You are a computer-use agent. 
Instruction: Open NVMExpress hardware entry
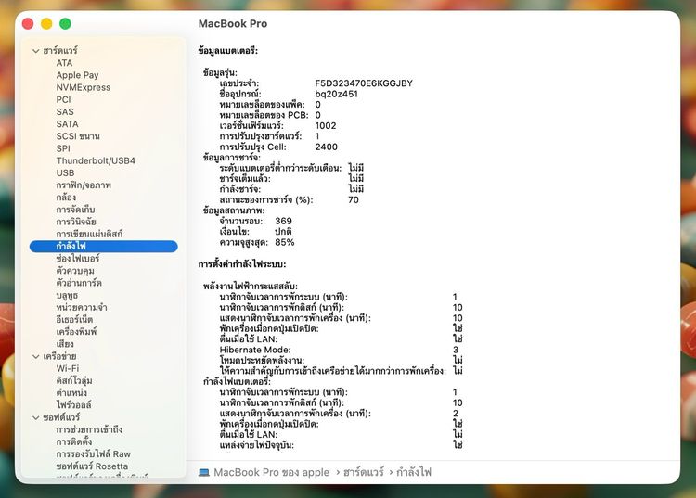coord(83,87)
